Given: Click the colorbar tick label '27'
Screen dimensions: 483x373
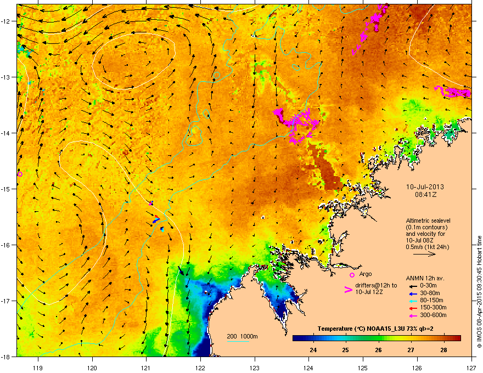Looking at the screenshot, I should click(411, 350).
